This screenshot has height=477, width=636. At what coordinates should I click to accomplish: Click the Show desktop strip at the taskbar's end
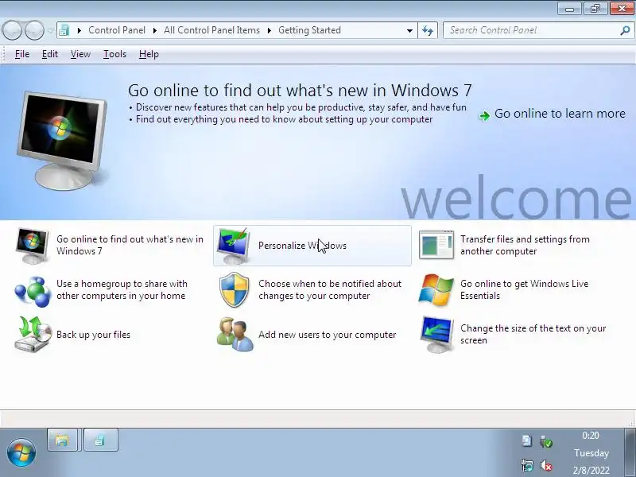[x=630, y=452]
